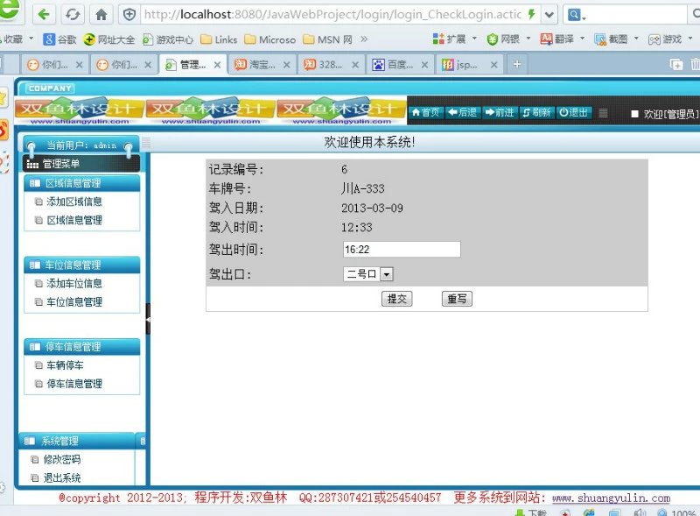Click the red Weibo sidebar icon
Image resolution: width=700 pixels, height=516 pixels.
[x=3, y=131]
